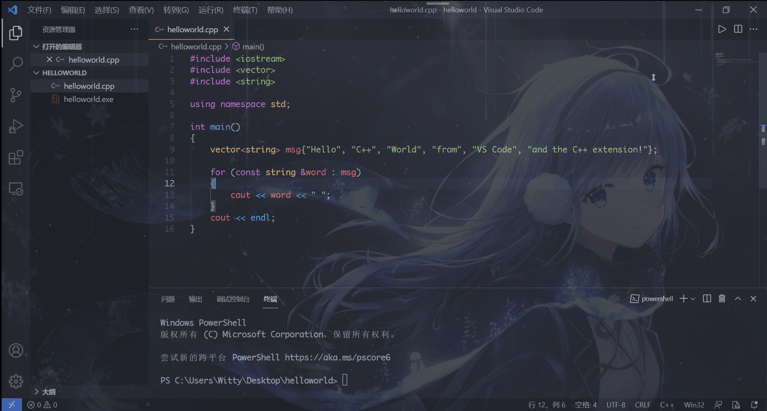Click line number 9 in gutter
The image size is (767, 411).
click(x=172, y=149)
